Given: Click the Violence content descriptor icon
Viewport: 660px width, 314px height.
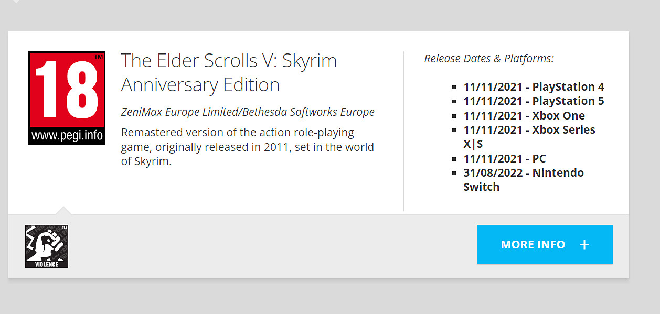Looking at the screenshot, I should [x=47, y=246].
